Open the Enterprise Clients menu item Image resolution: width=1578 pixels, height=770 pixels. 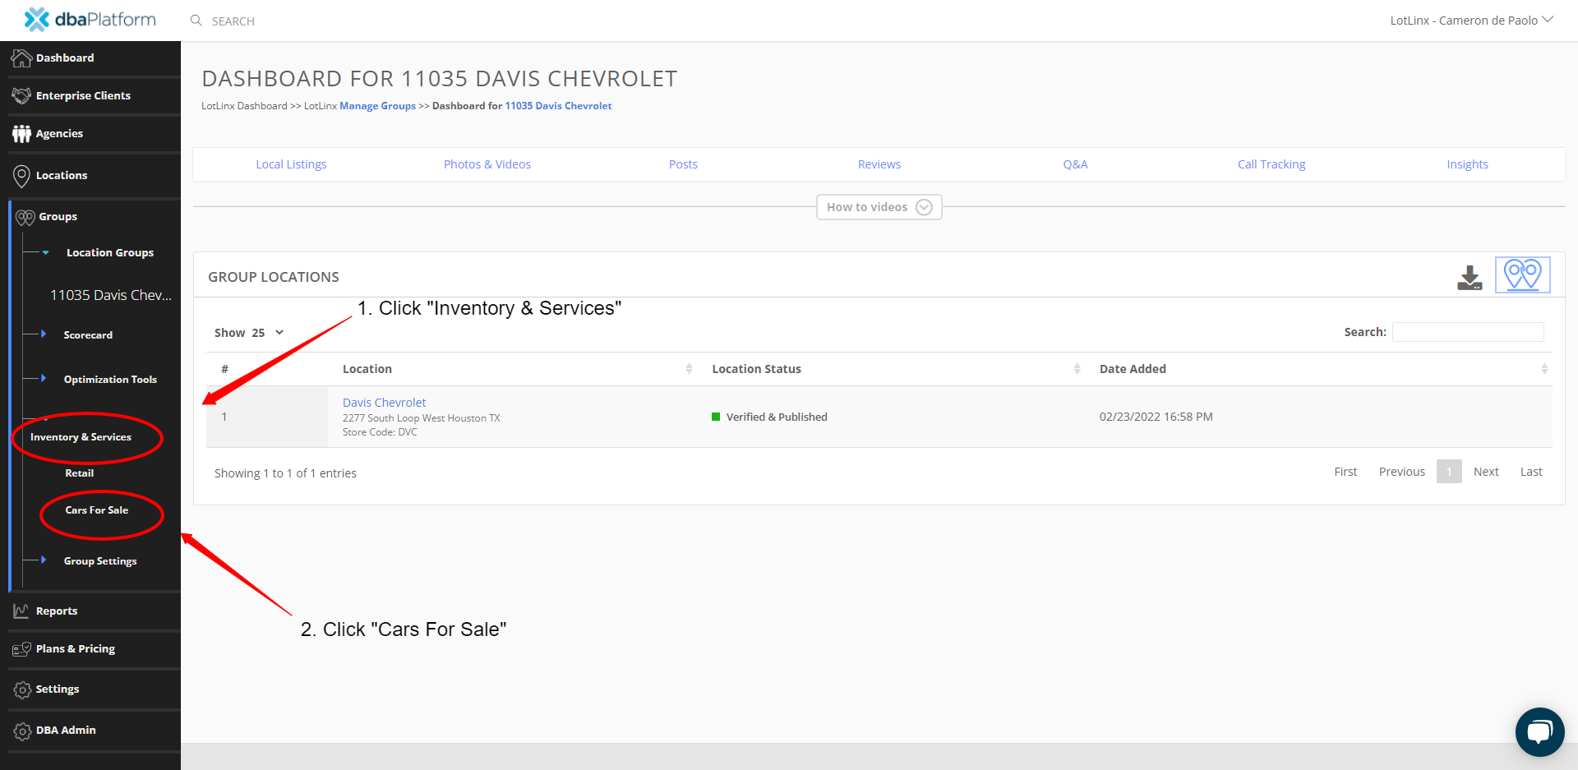click(x=83, y=95)
